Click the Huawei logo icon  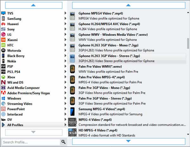(3, 24)
